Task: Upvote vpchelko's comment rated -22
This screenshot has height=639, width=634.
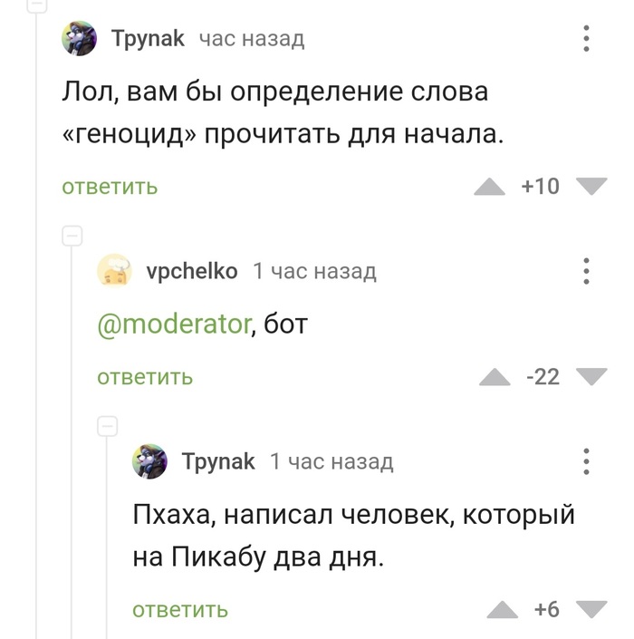Action: point(495,377)
